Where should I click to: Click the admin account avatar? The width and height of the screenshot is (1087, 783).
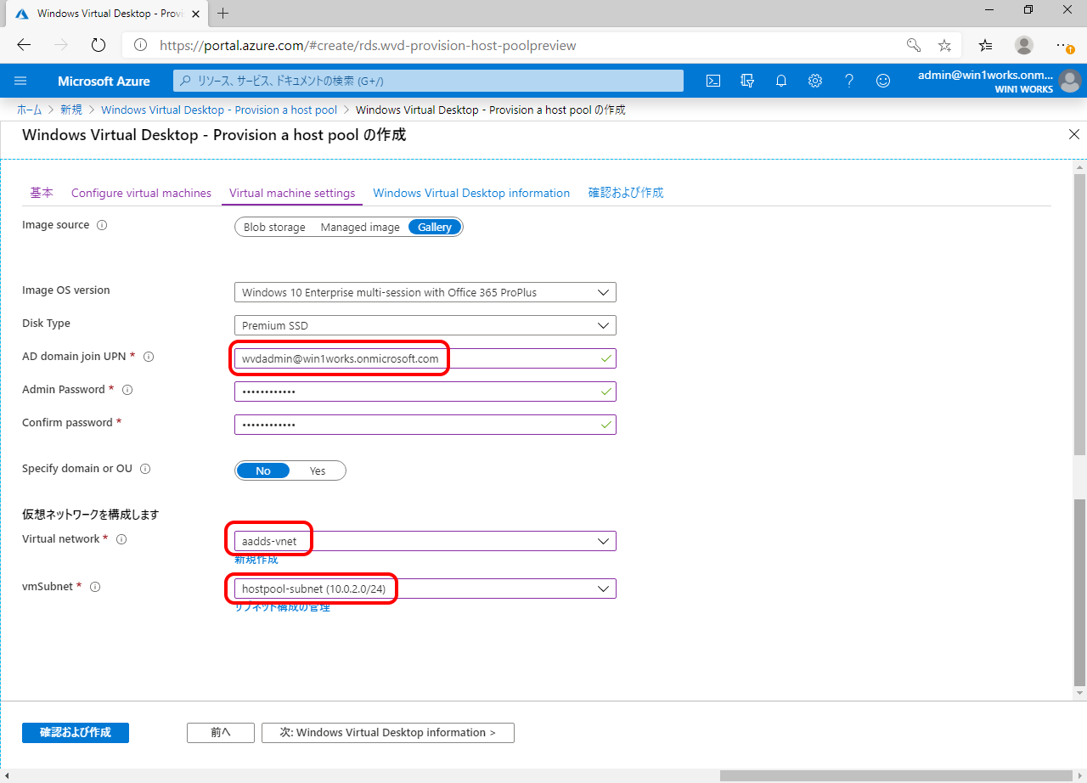click(x=1069, y=81)
